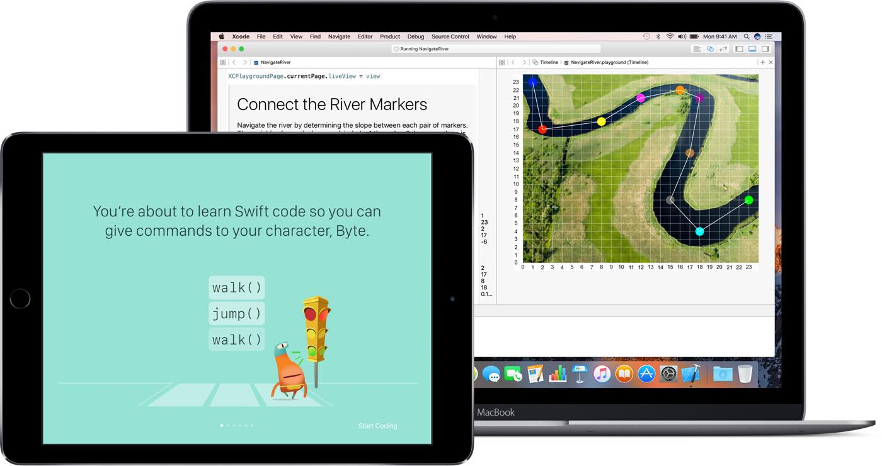Open iBooks from the Dock
Screen dimensions: 882x466
click(x=624, y=374)
